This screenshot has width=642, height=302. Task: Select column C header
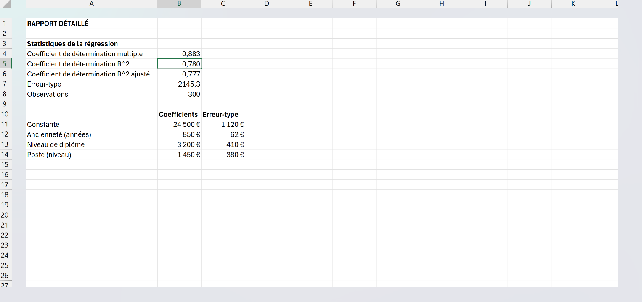223,4
